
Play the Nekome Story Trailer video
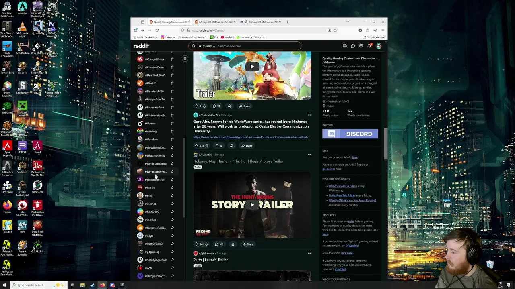pyautogui.click(x=252, y=204)
